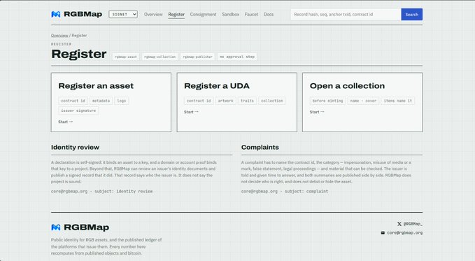Screen dimensions: 475x261
Task: Click Start in Register a UDA card
Action: pyautogui.click(x=191, y=112)
